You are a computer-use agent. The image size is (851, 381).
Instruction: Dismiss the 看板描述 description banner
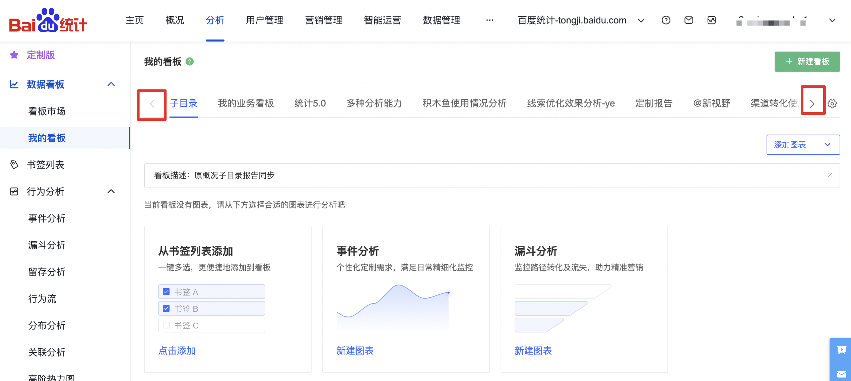[830, 175]
